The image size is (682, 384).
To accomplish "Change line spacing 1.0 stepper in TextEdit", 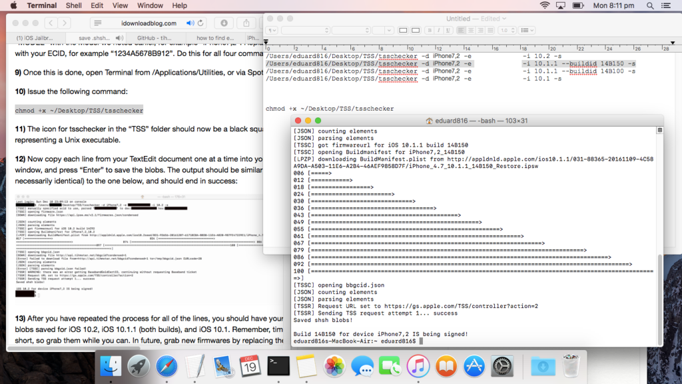I will pos(507,31).
